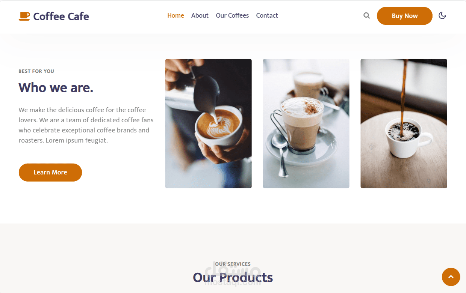Click the Learn More button
This screenshot has height=293, width=466.
tap(50, 172)
